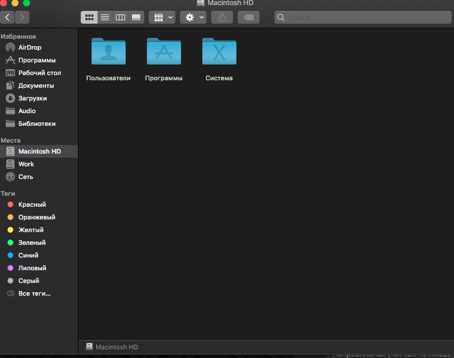Screen dimensions: 454x358
Task: Filter by Лиловый tag
Action: click(39, 268)
